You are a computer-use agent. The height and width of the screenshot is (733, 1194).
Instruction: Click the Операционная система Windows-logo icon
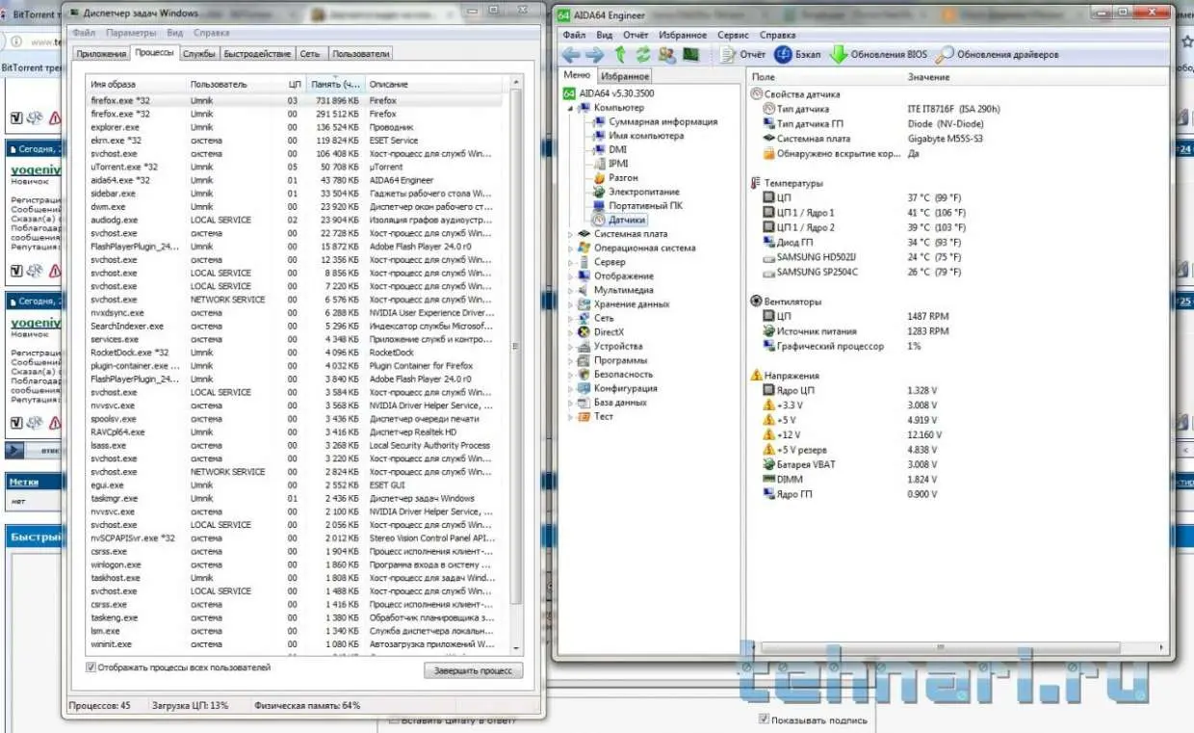(x=585, y=248)
